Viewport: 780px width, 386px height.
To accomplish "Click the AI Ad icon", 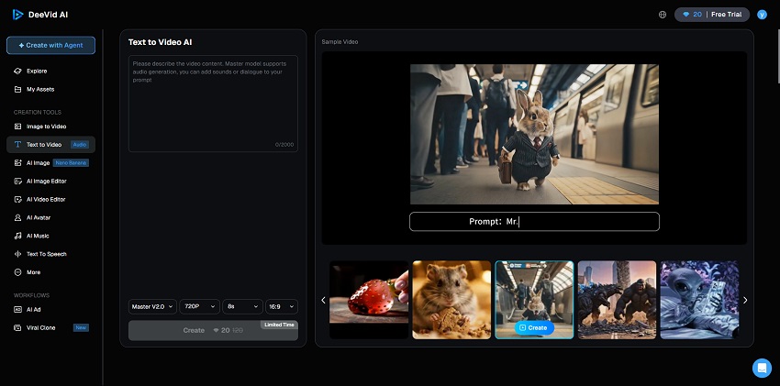I will (18, 310).
